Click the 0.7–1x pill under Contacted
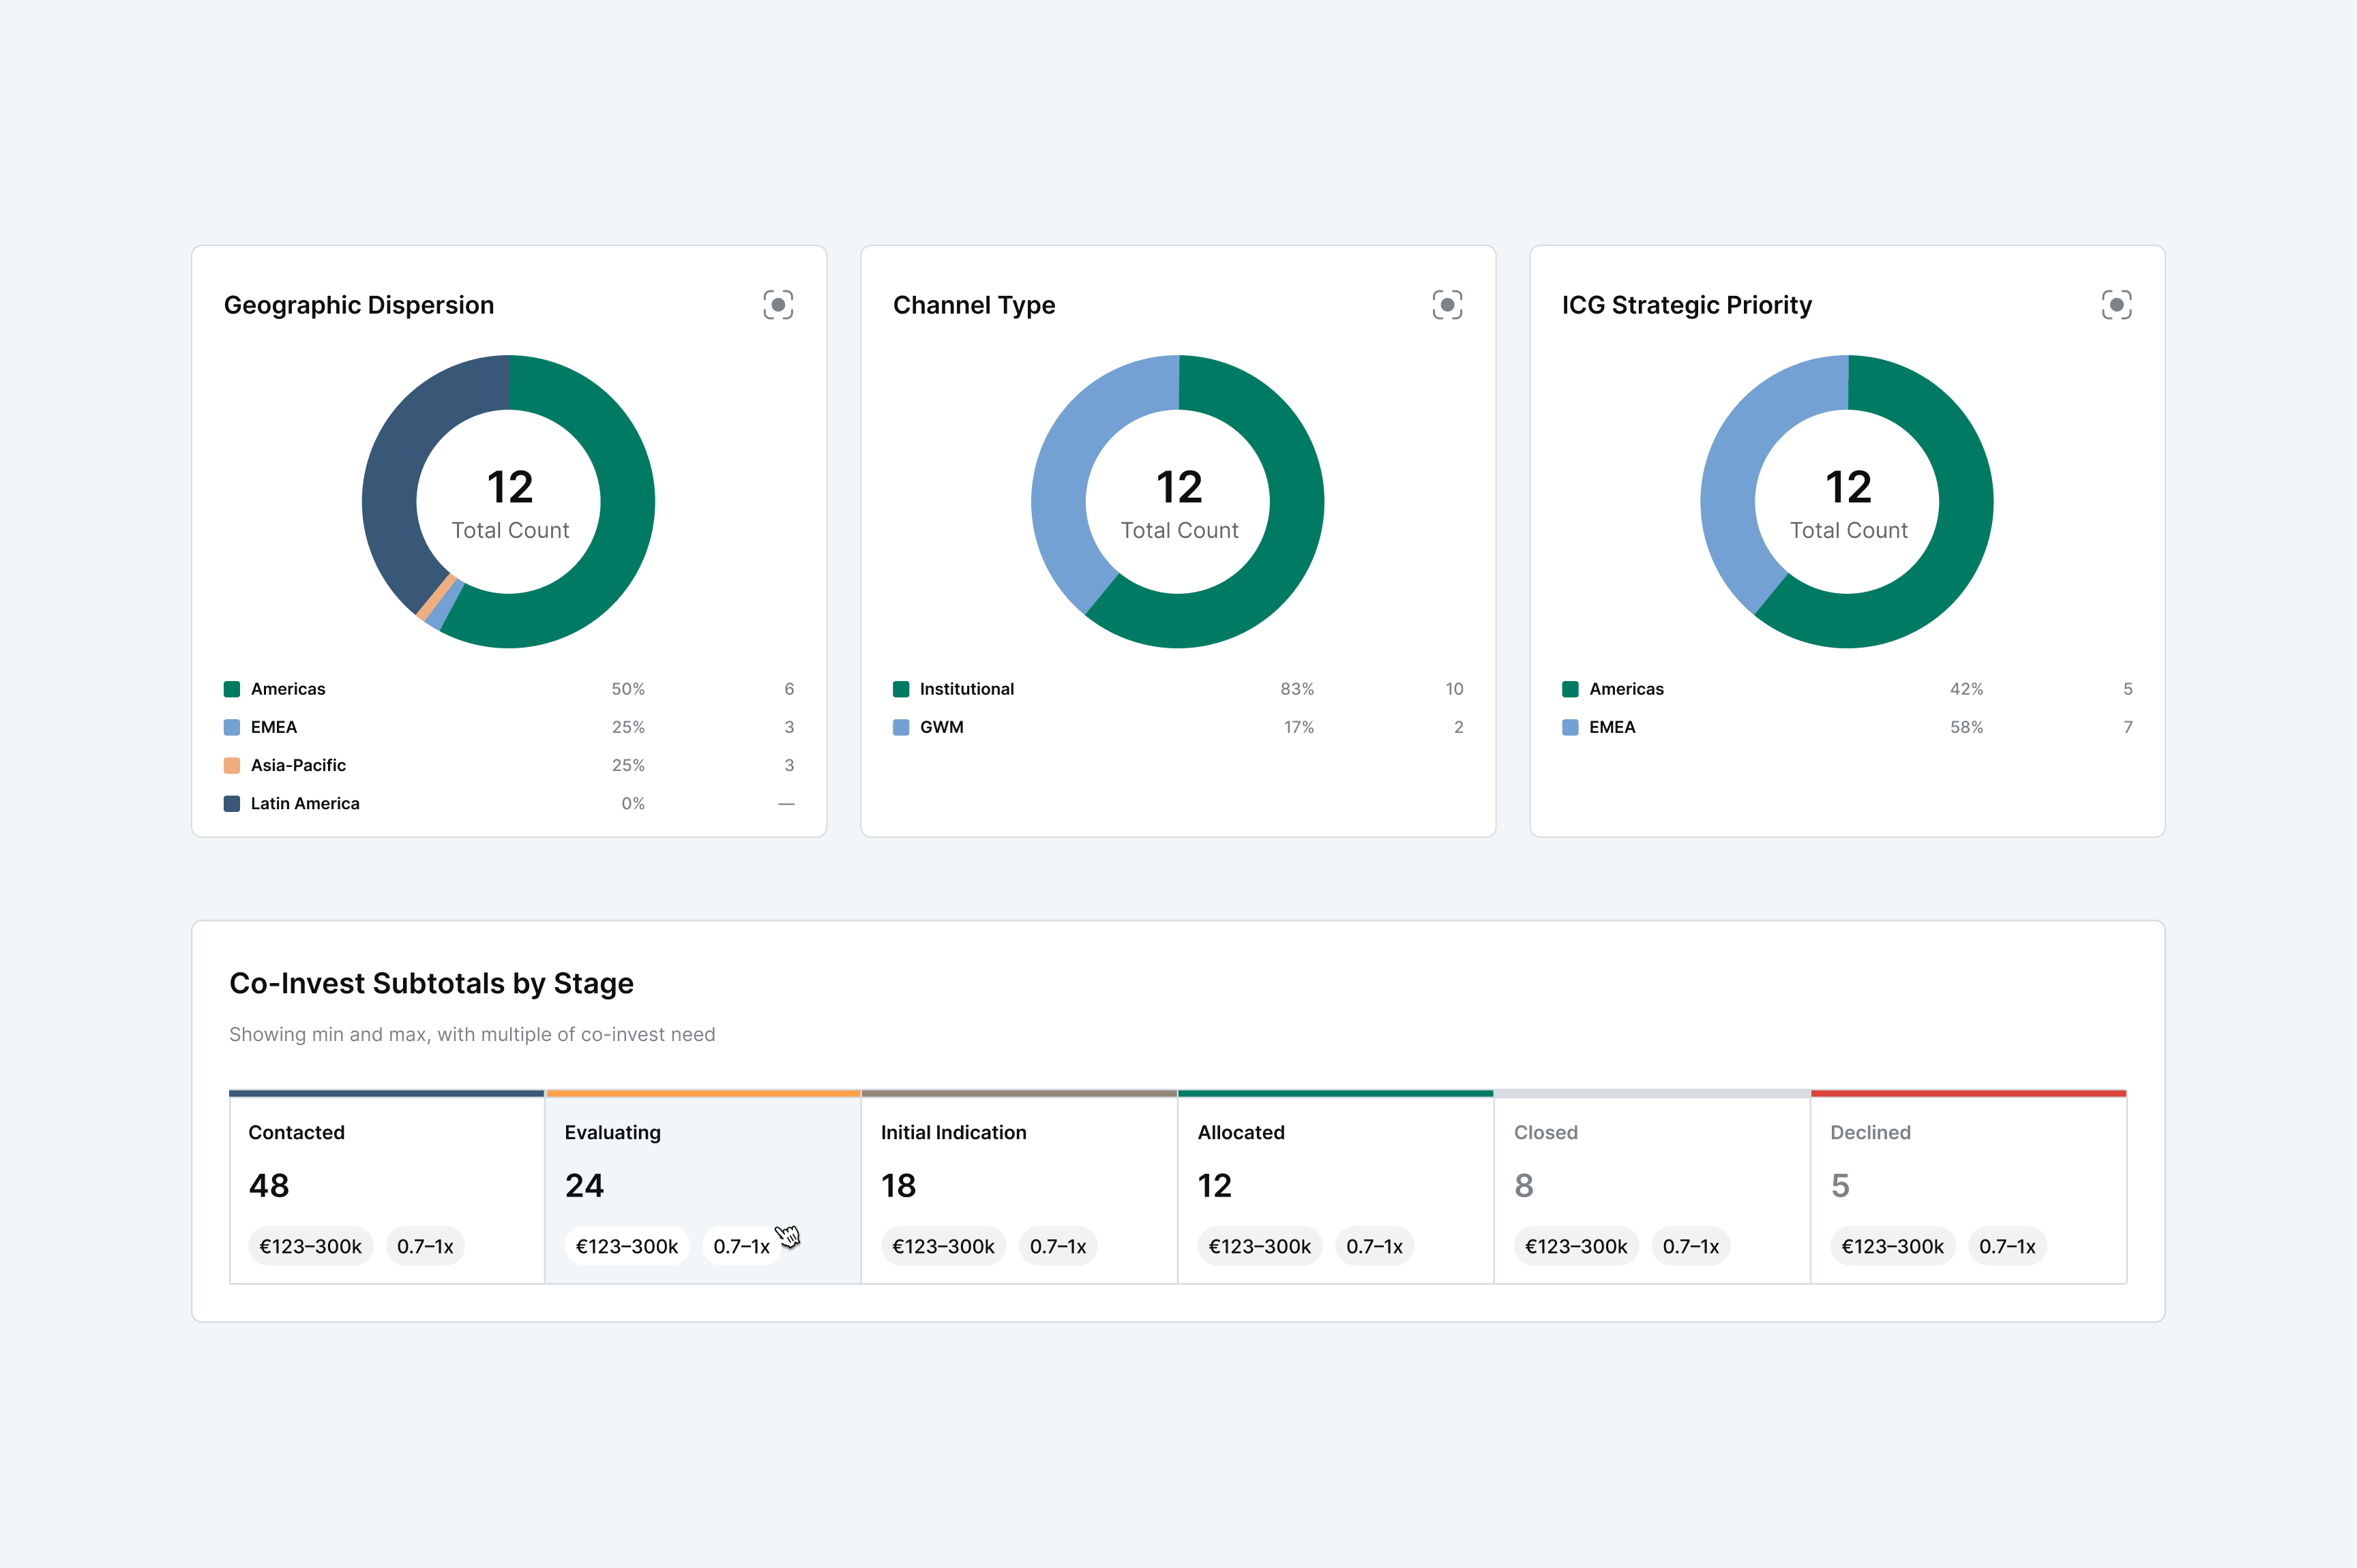 tap(425, 1246)
